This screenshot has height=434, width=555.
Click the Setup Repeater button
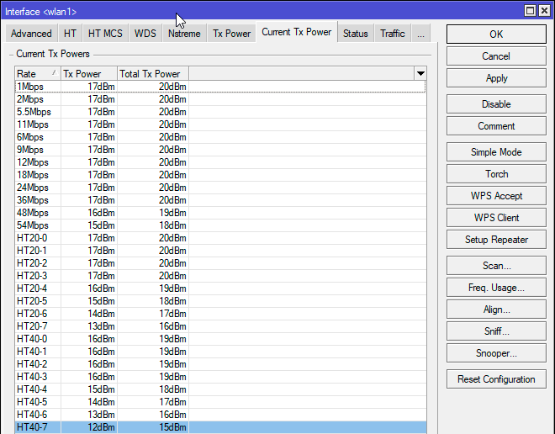[496, 240]
